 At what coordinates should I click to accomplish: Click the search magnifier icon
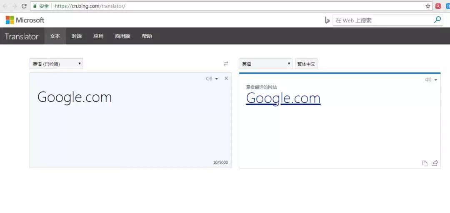(x=437, y=20)
